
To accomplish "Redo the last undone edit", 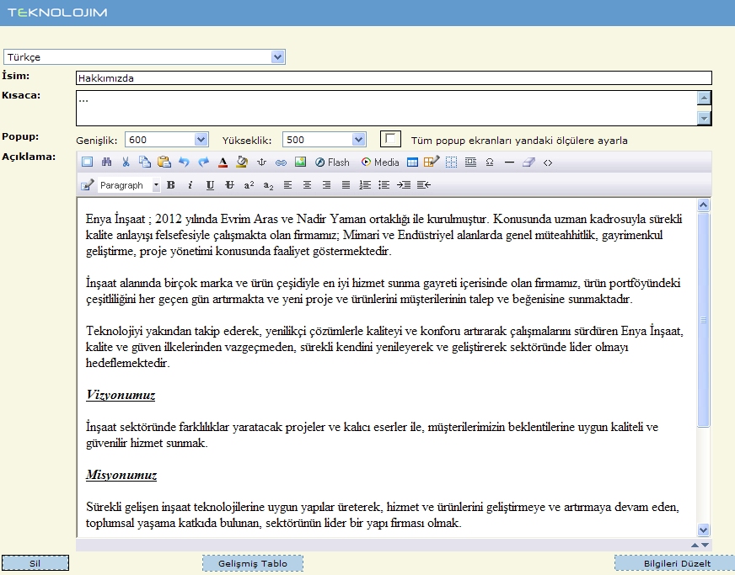I will (203, 162).
